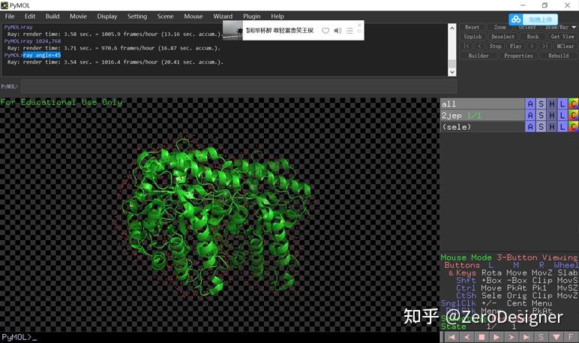Open Label menu for the (sele) selection
Screen dimensions: 579x343
[562, 127]
